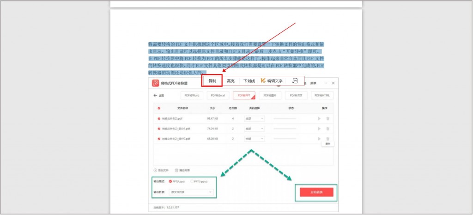Screen dimensions: 473x215
Task: Select the PPT(*.pptx) output format radio
Action: 192,182
